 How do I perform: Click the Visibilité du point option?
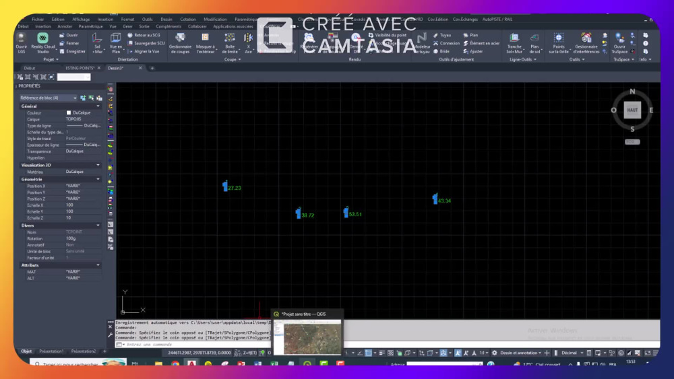click(387, 35)
